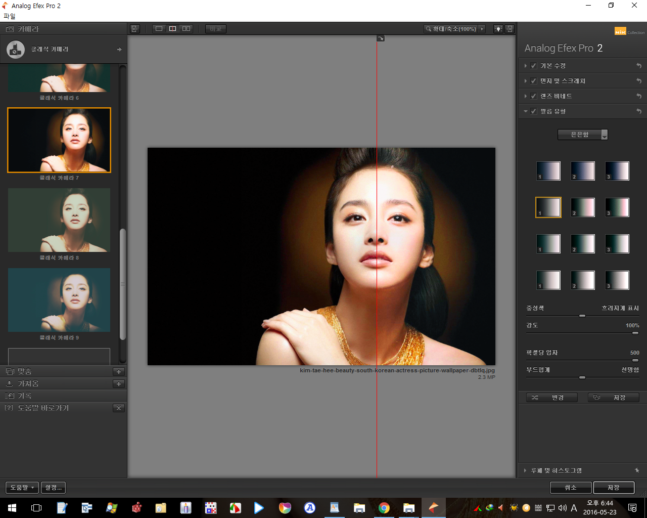Viewport: 647px width, 518px height.
Task: Pin the 루페 및 히스토그램 panel
Action: [637, 470]
